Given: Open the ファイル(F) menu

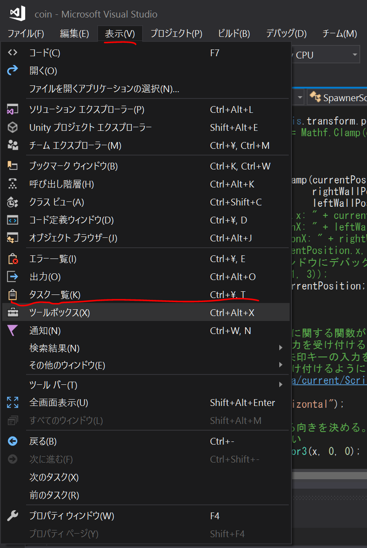Looking at the screenshot, I should point(26,33).
